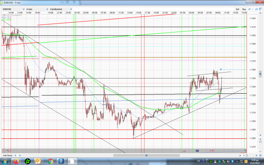Zoom out the time axis with the minus button
Screen dimensions: 264x165
pyautogui.click(x=244, y=155)
